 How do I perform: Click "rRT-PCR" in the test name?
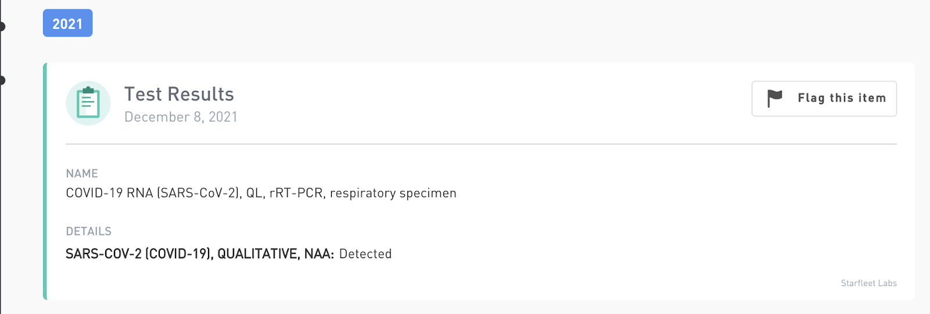(296, 193)
